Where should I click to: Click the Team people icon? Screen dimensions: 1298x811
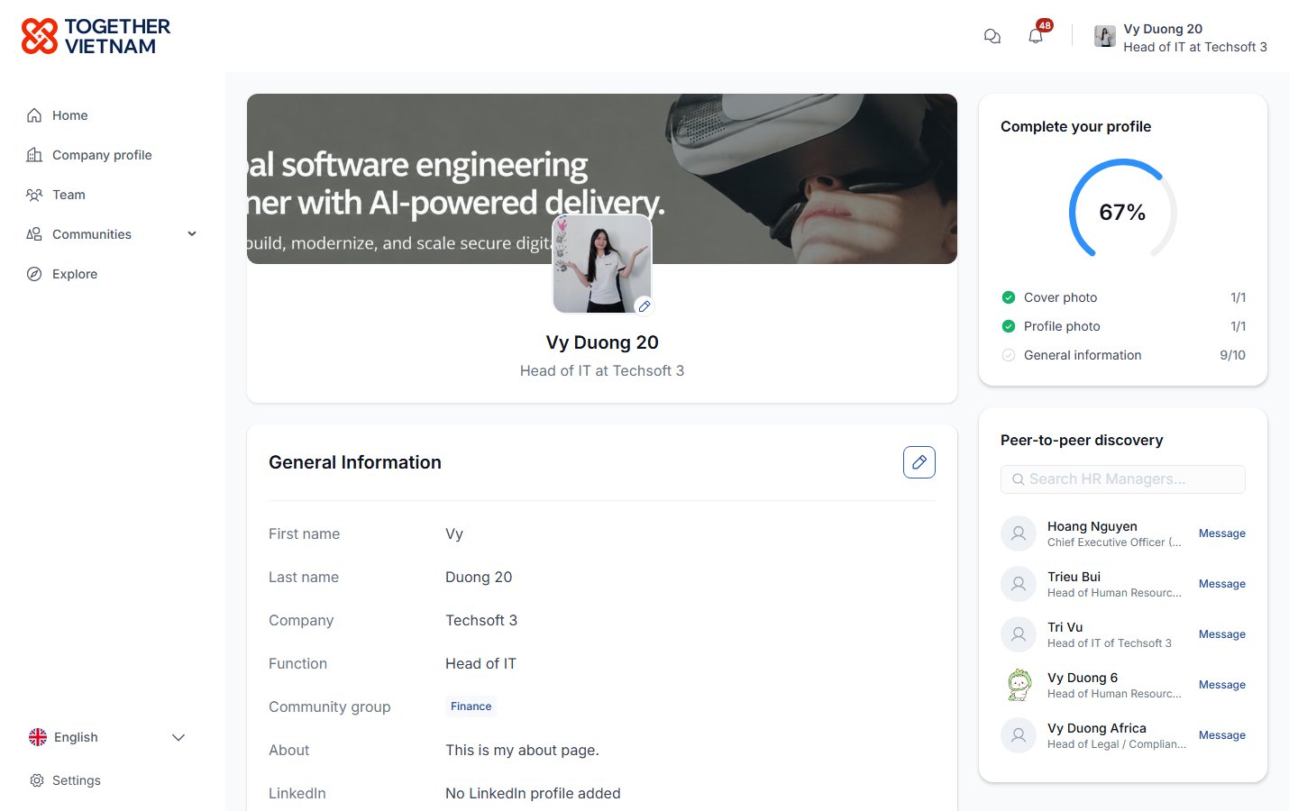(34, 195)
